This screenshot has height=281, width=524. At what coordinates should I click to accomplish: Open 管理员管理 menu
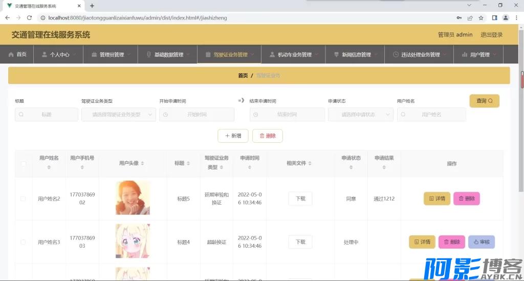(x=111, y=54)
